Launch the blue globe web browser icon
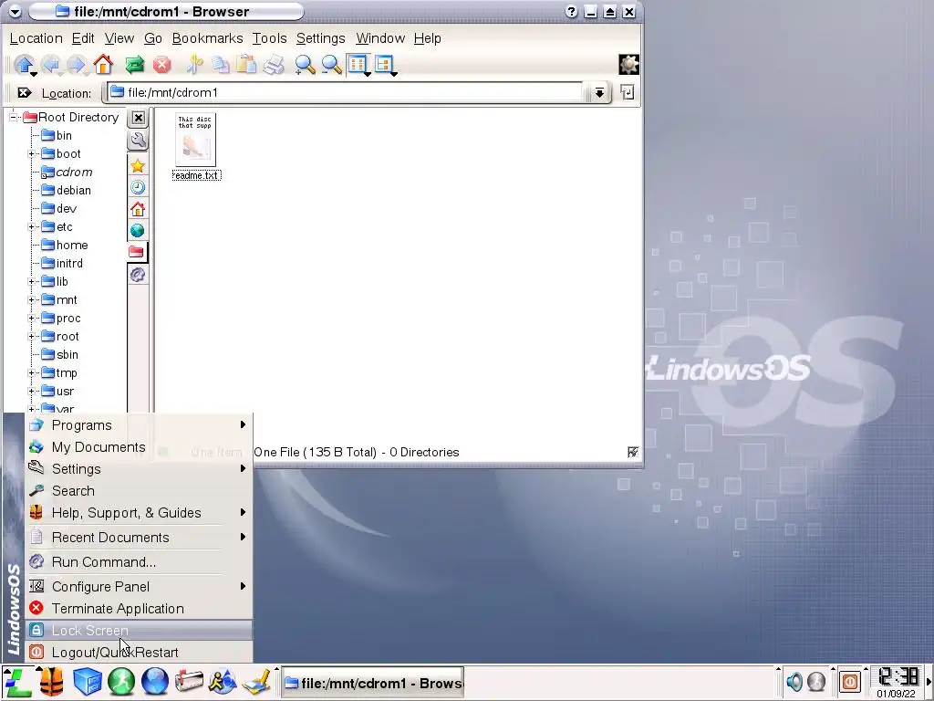 155,683
